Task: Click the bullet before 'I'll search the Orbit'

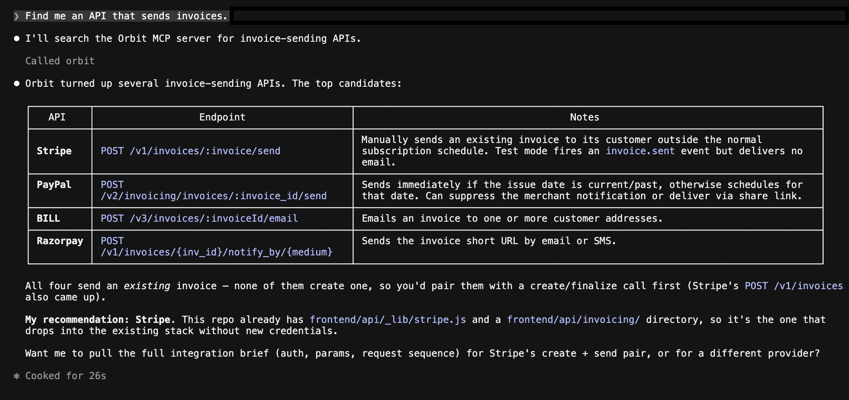Action: (x=16, y=39)
